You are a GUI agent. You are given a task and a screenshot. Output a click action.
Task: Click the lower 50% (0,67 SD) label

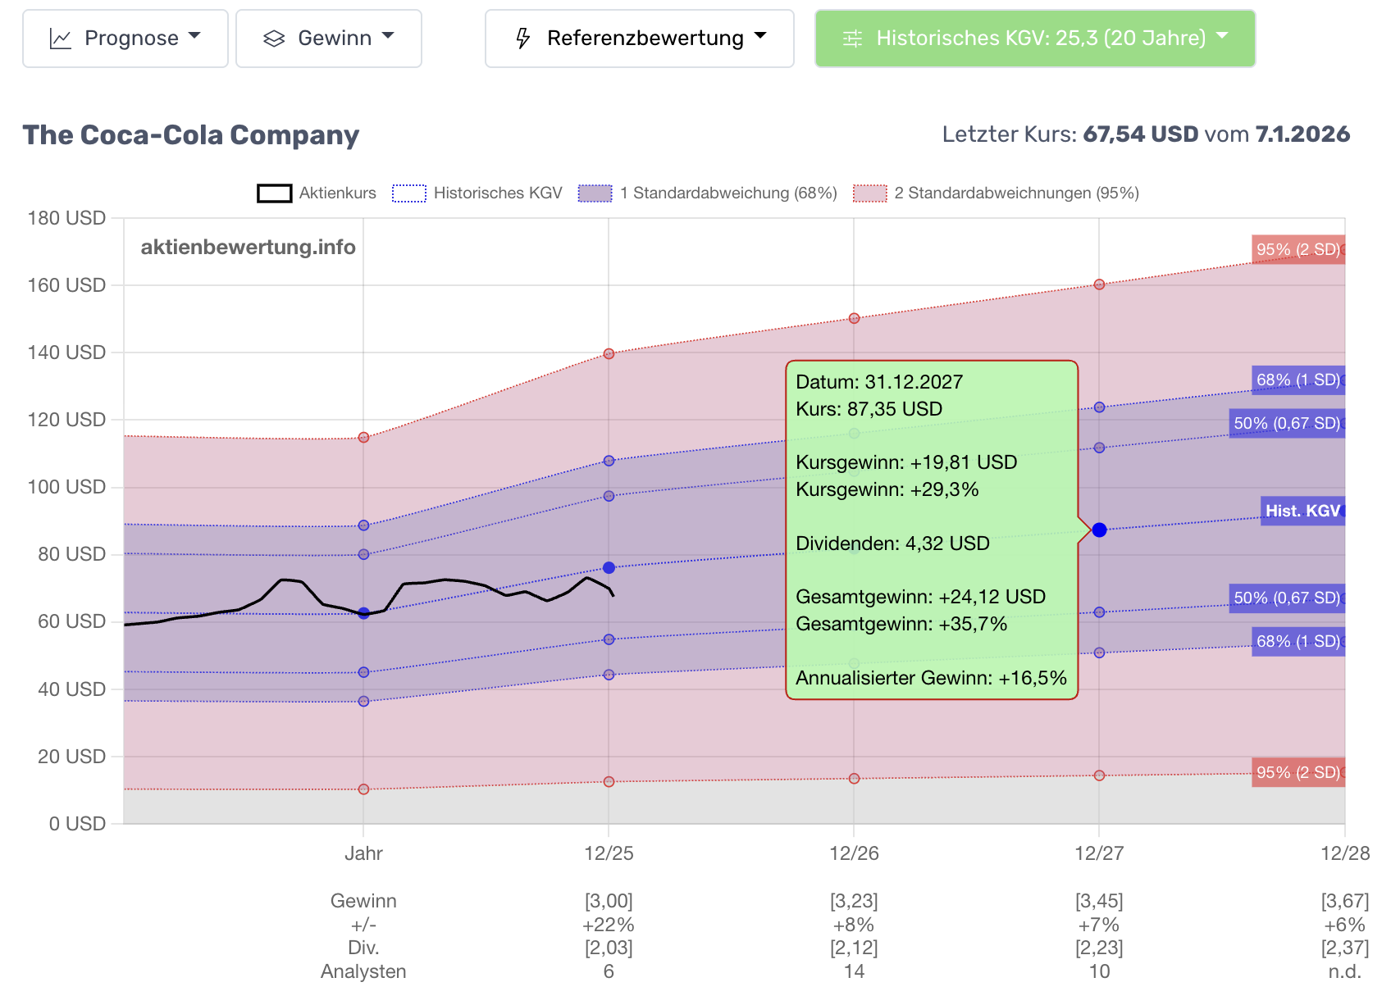[x=1286, y=598]
